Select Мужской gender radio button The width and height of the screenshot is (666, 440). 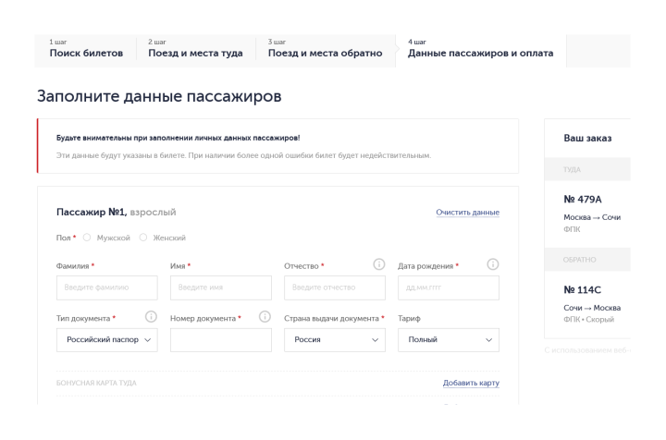[x=87, y=238]
